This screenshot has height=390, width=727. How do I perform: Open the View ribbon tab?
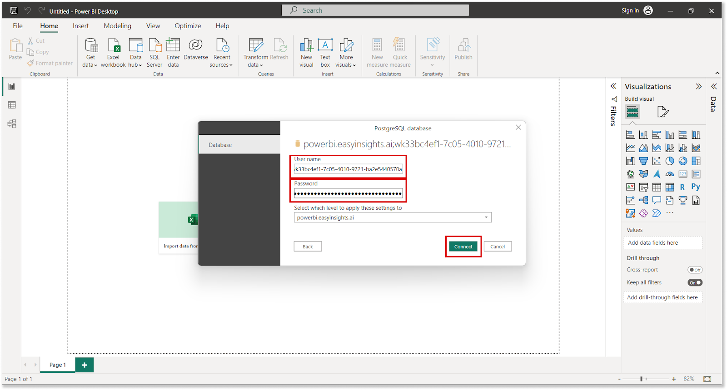point(153,26)
